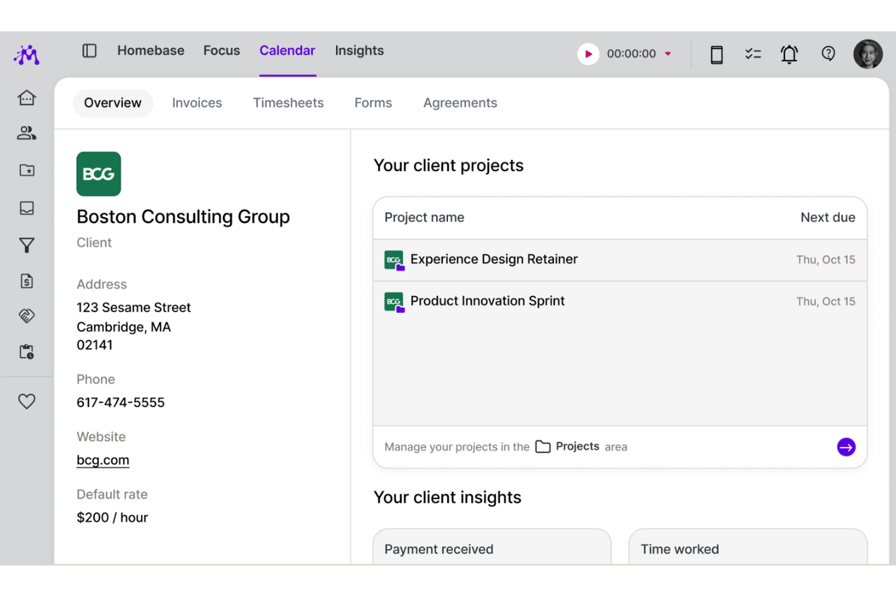Open the starred folder sidebar icon
The image size is (896, 597).
click(x=27, y=171)
